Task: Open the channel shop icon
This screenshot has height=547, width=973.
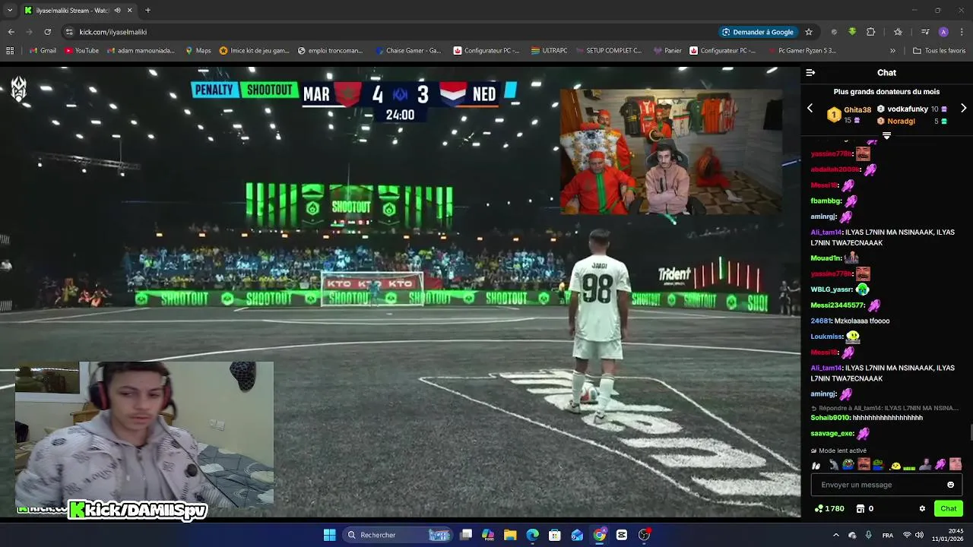Action: tap(860, 508)
